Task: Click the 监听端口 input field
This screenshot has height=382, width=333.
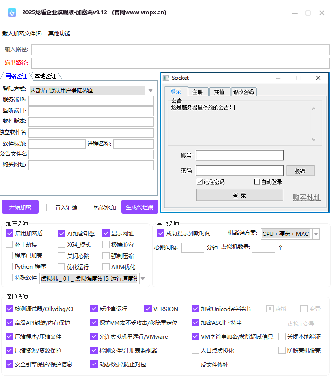Action: (91, 111)
